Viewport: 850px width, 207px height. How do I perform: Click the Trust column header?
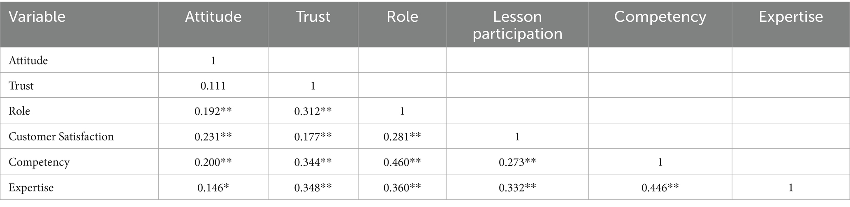[x=313, y=17]
